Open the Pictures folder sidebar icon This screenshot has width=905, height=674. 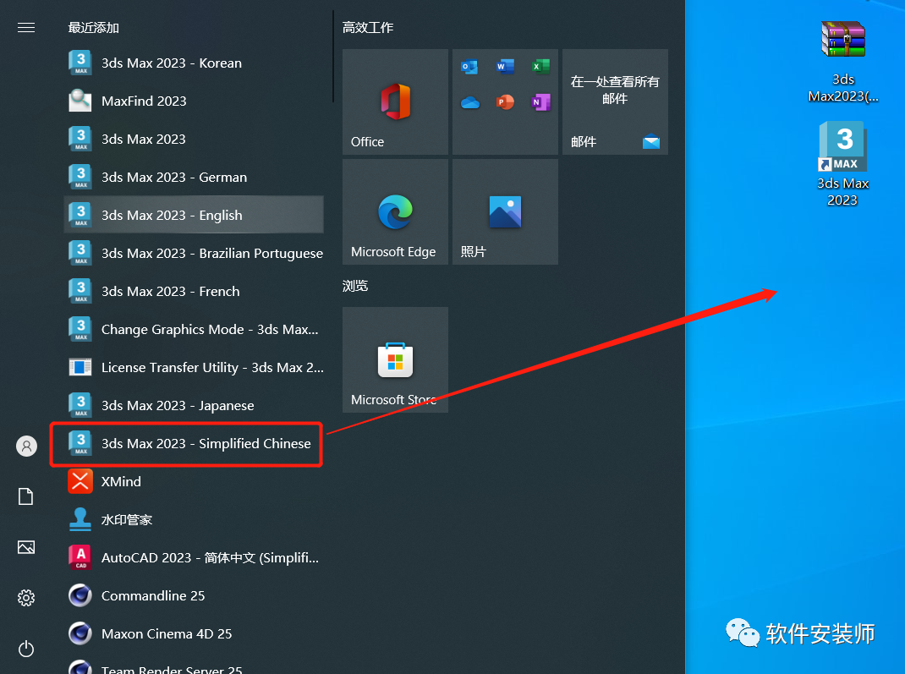[26, 547]
